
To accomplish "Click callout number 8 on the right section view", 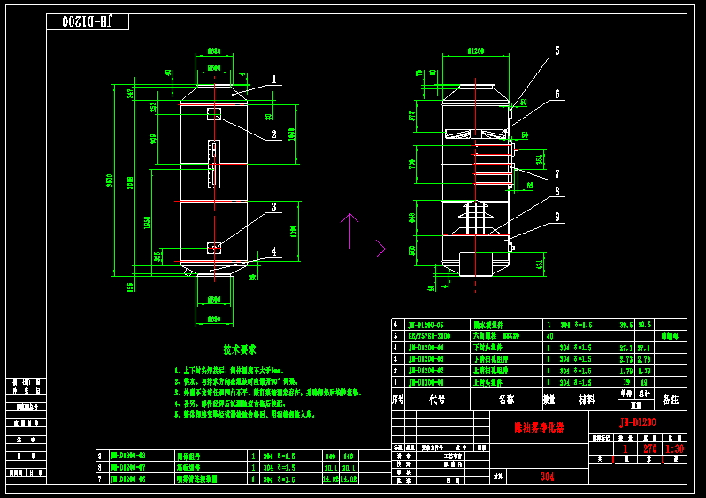I will [x=557, y=191].
